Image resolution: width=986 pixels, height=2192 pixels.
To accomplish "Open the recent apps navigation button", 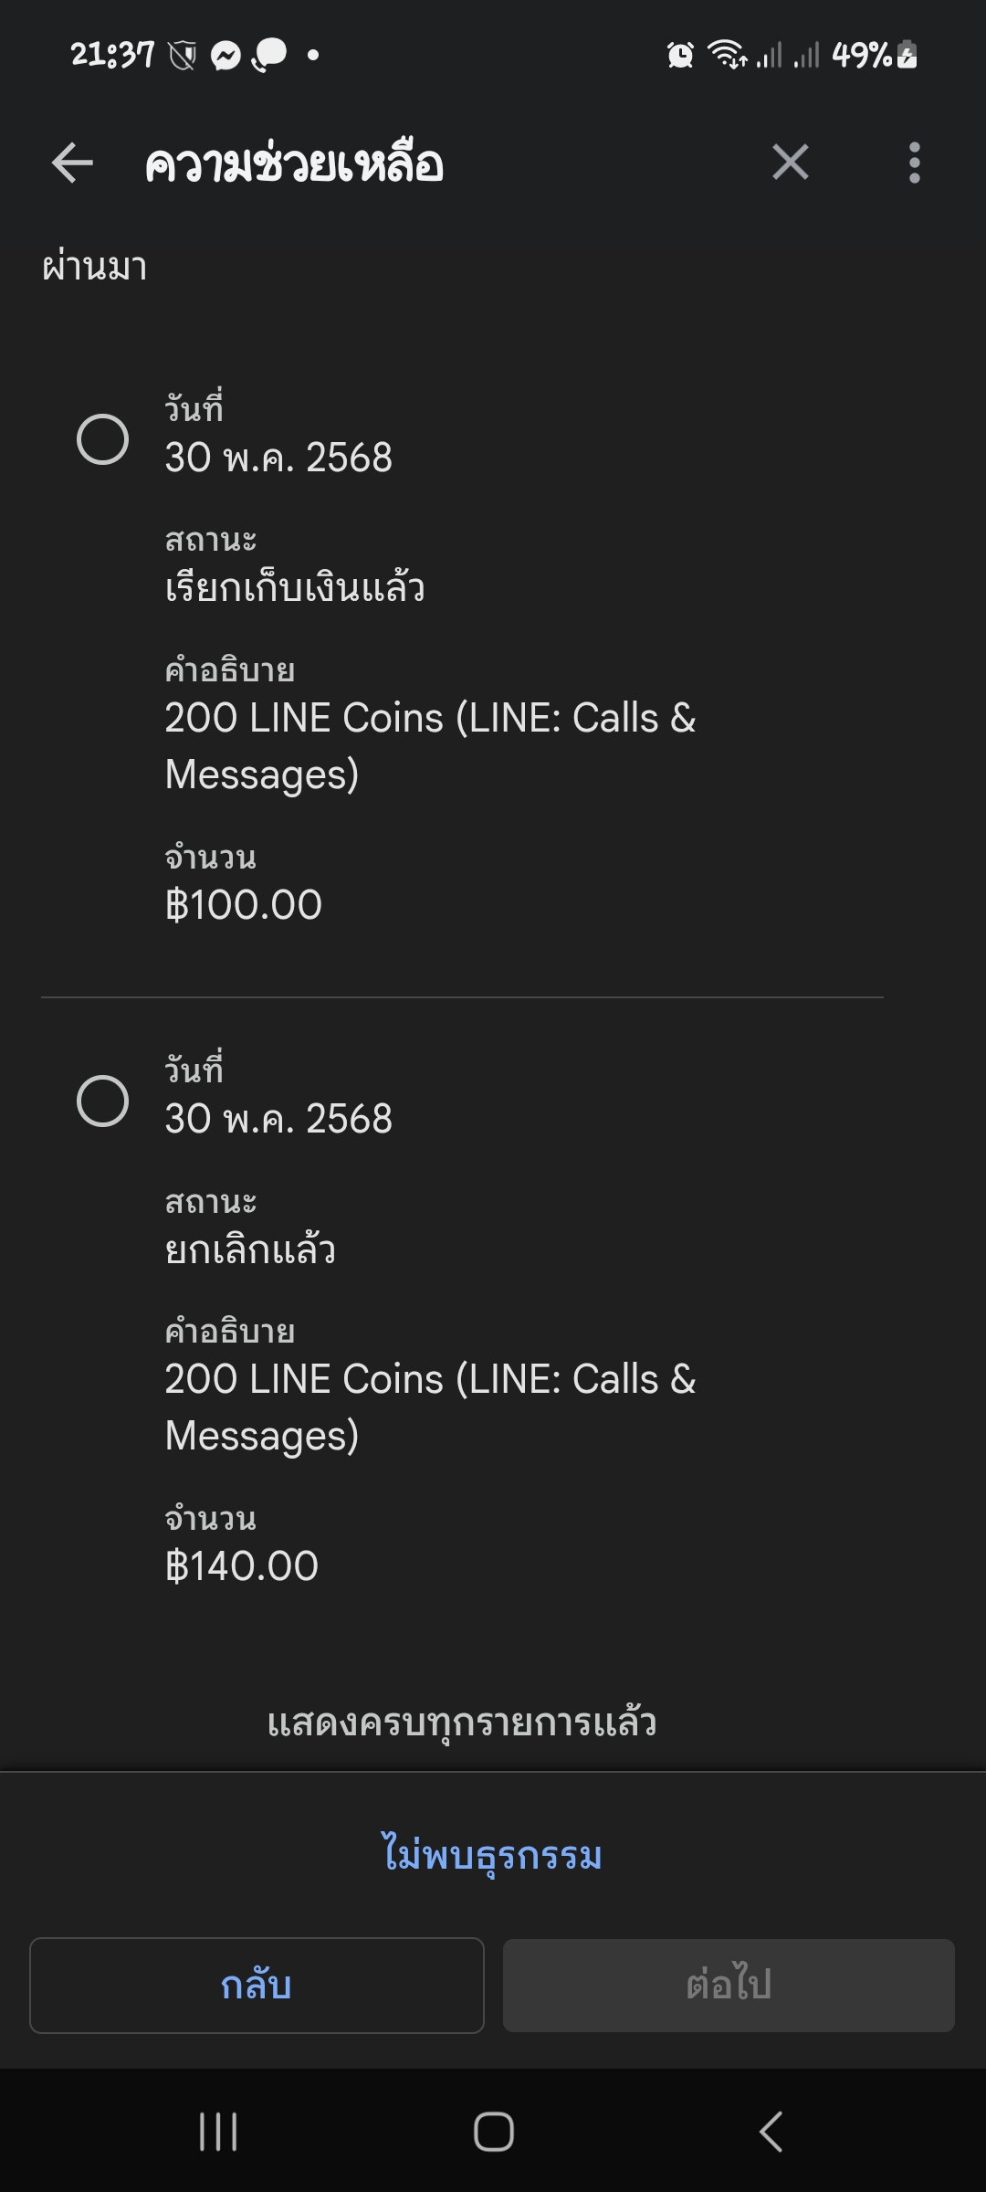I will point(218,2133).
